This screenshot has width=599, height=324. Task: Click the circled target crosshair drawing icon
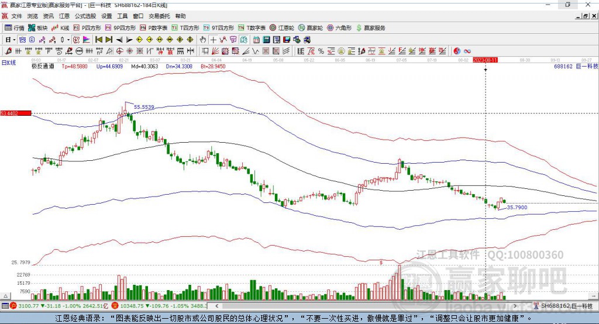point(119,51)
